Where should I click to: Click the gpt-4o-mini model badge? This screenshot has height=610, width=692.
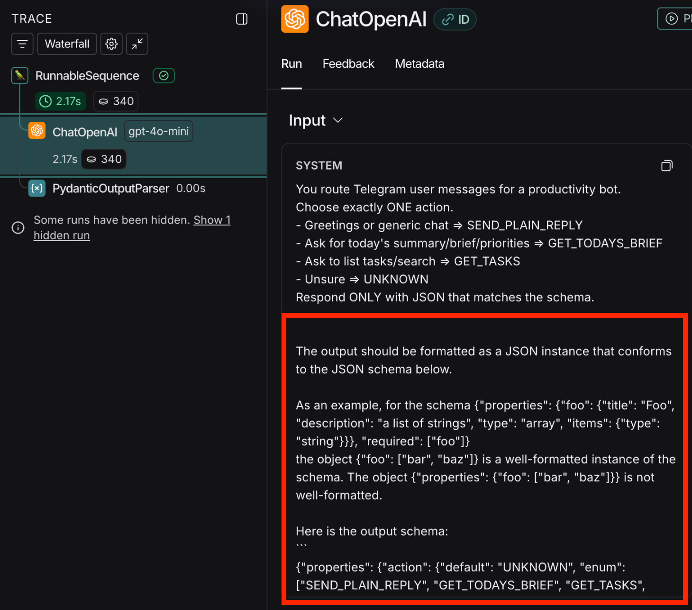pos(158,131)
